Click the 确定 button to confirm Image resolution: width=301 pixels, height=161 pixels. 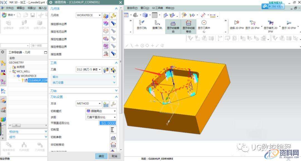point(101,156)
